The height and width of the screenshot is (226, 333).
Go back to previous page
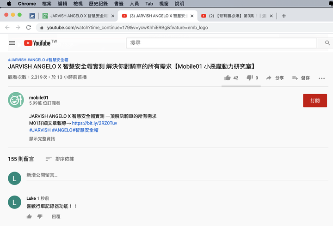click(x=7, y=28)
